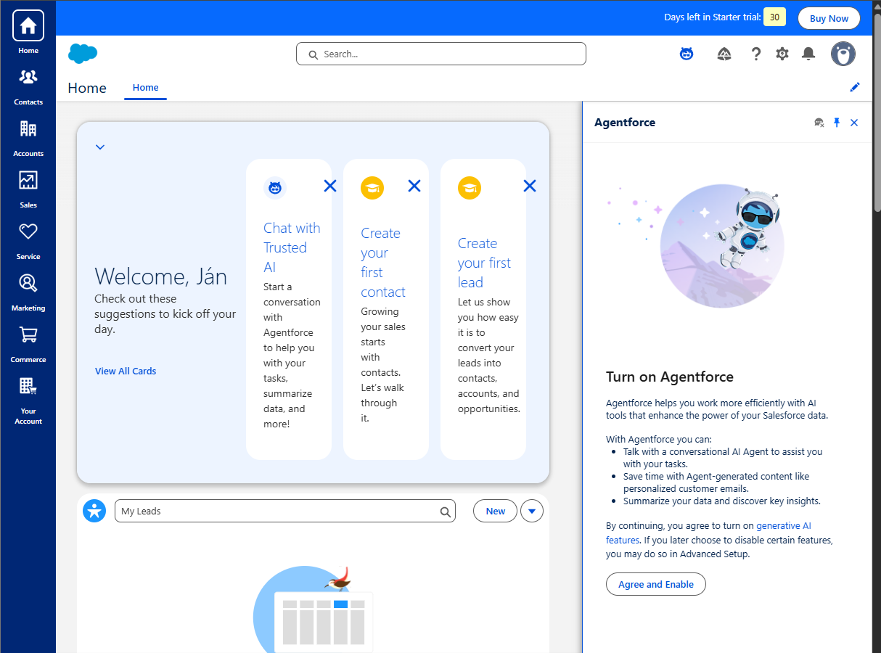Toggle the Agentforce icon in header

click(x=687, y=54)
